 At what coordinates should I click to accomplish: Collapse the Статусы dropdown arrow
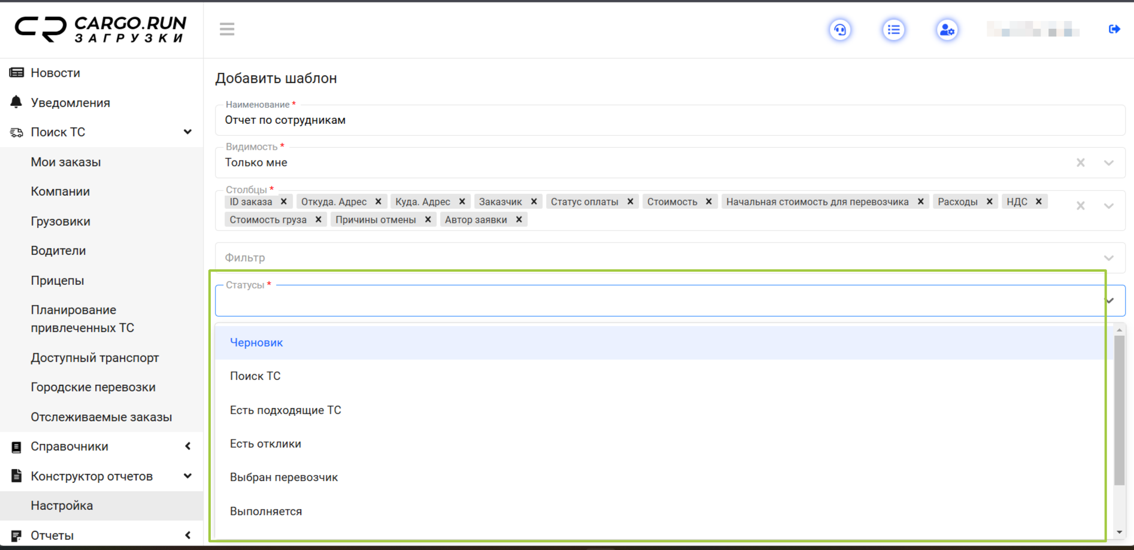click(1110, 300)
